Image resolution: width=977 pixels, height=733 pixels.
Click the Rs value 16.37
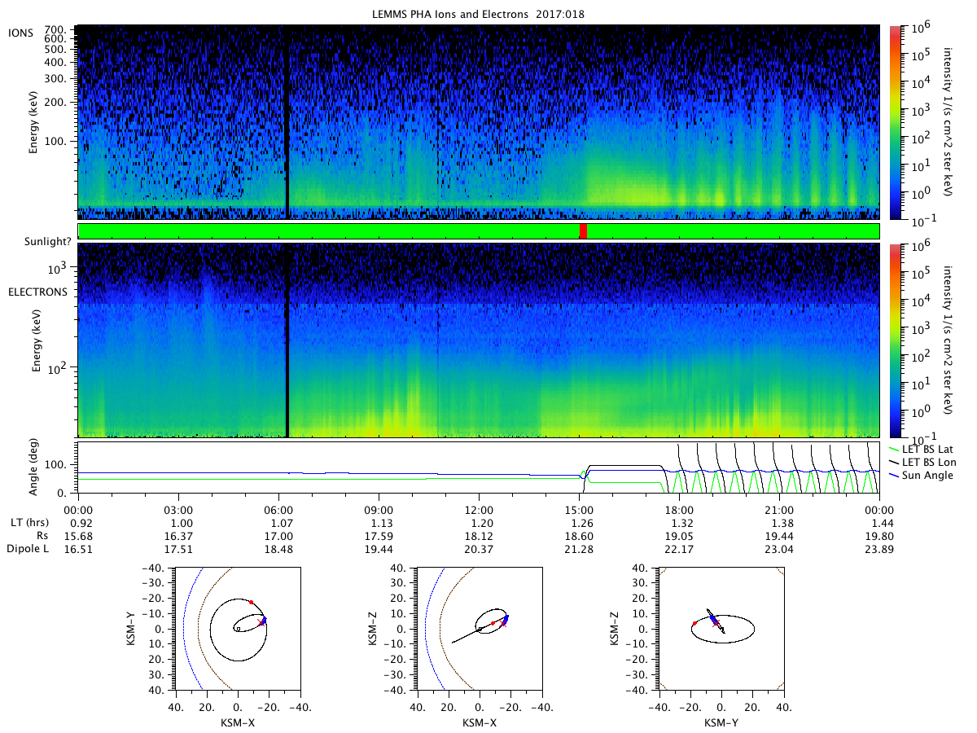click(x=178, y=536)
